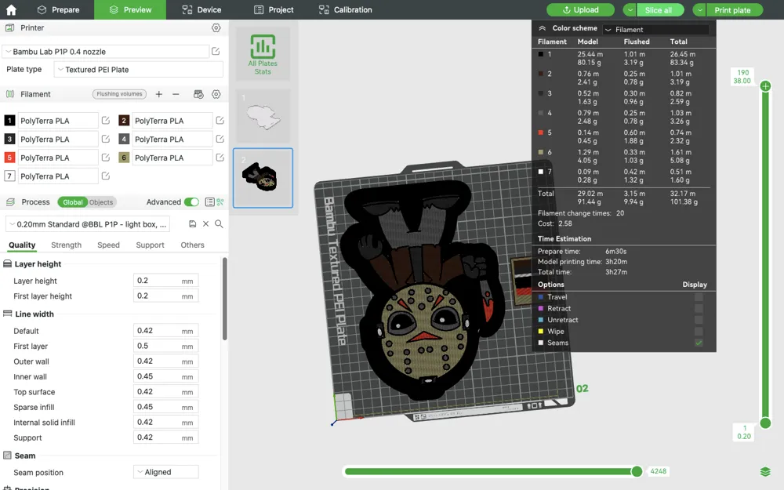This screenshot has height=490, width=784.
Task: Edit the Bambu Lab P1P printer preset
Action: pyautogui.click(x=216, y=51)
